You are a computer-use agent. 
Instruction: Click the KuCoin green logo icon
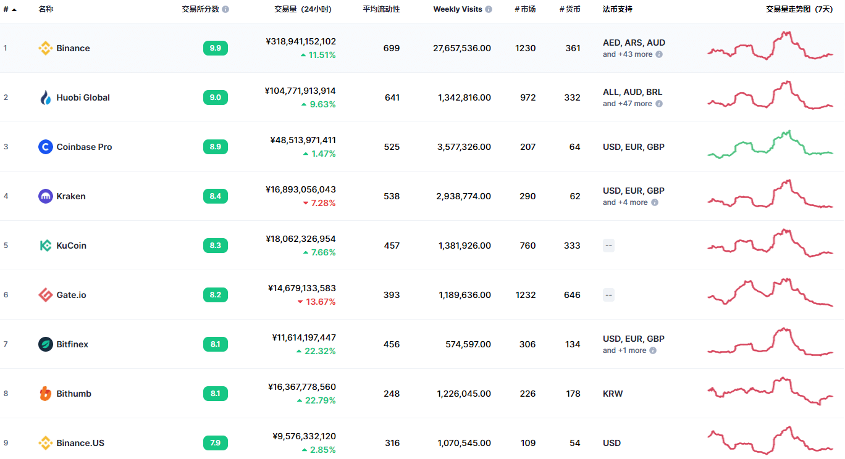tap(46, 246)
